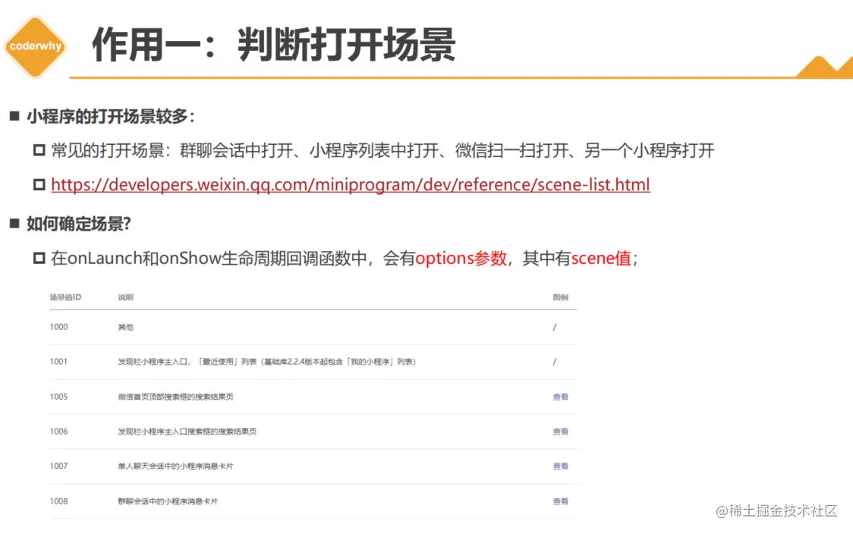Click scene ID cell 1006
The width and height of the screenshot is (853, 534).
[x=58, y=432]
